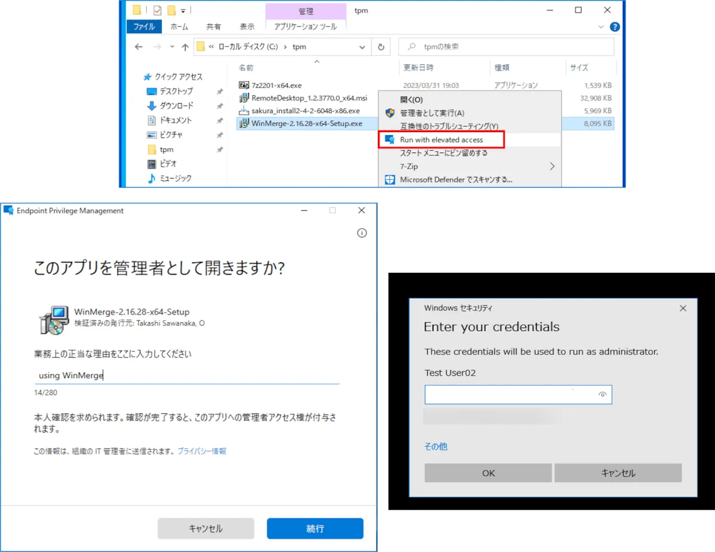Open Customize Quick Access Toolbar dropdown
Viewport: 715px width, 552px height.
[x=183, y=11]
